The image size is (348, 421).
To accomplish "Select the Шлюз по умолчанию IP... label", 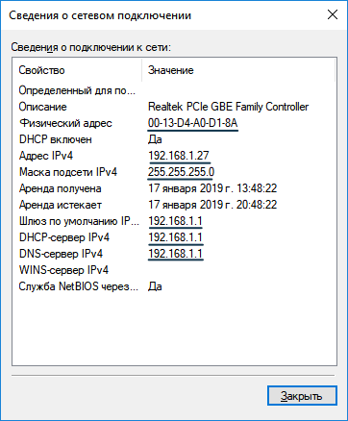I will coord(79,221).
